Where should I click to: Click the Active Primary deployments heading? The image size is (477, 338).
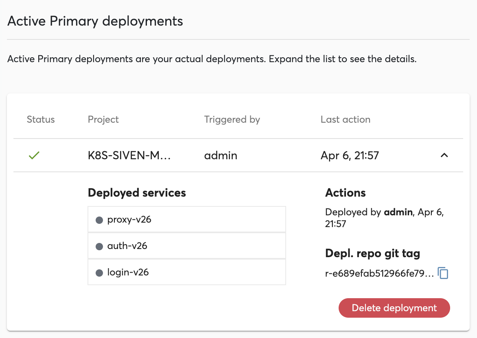point(95,21)
